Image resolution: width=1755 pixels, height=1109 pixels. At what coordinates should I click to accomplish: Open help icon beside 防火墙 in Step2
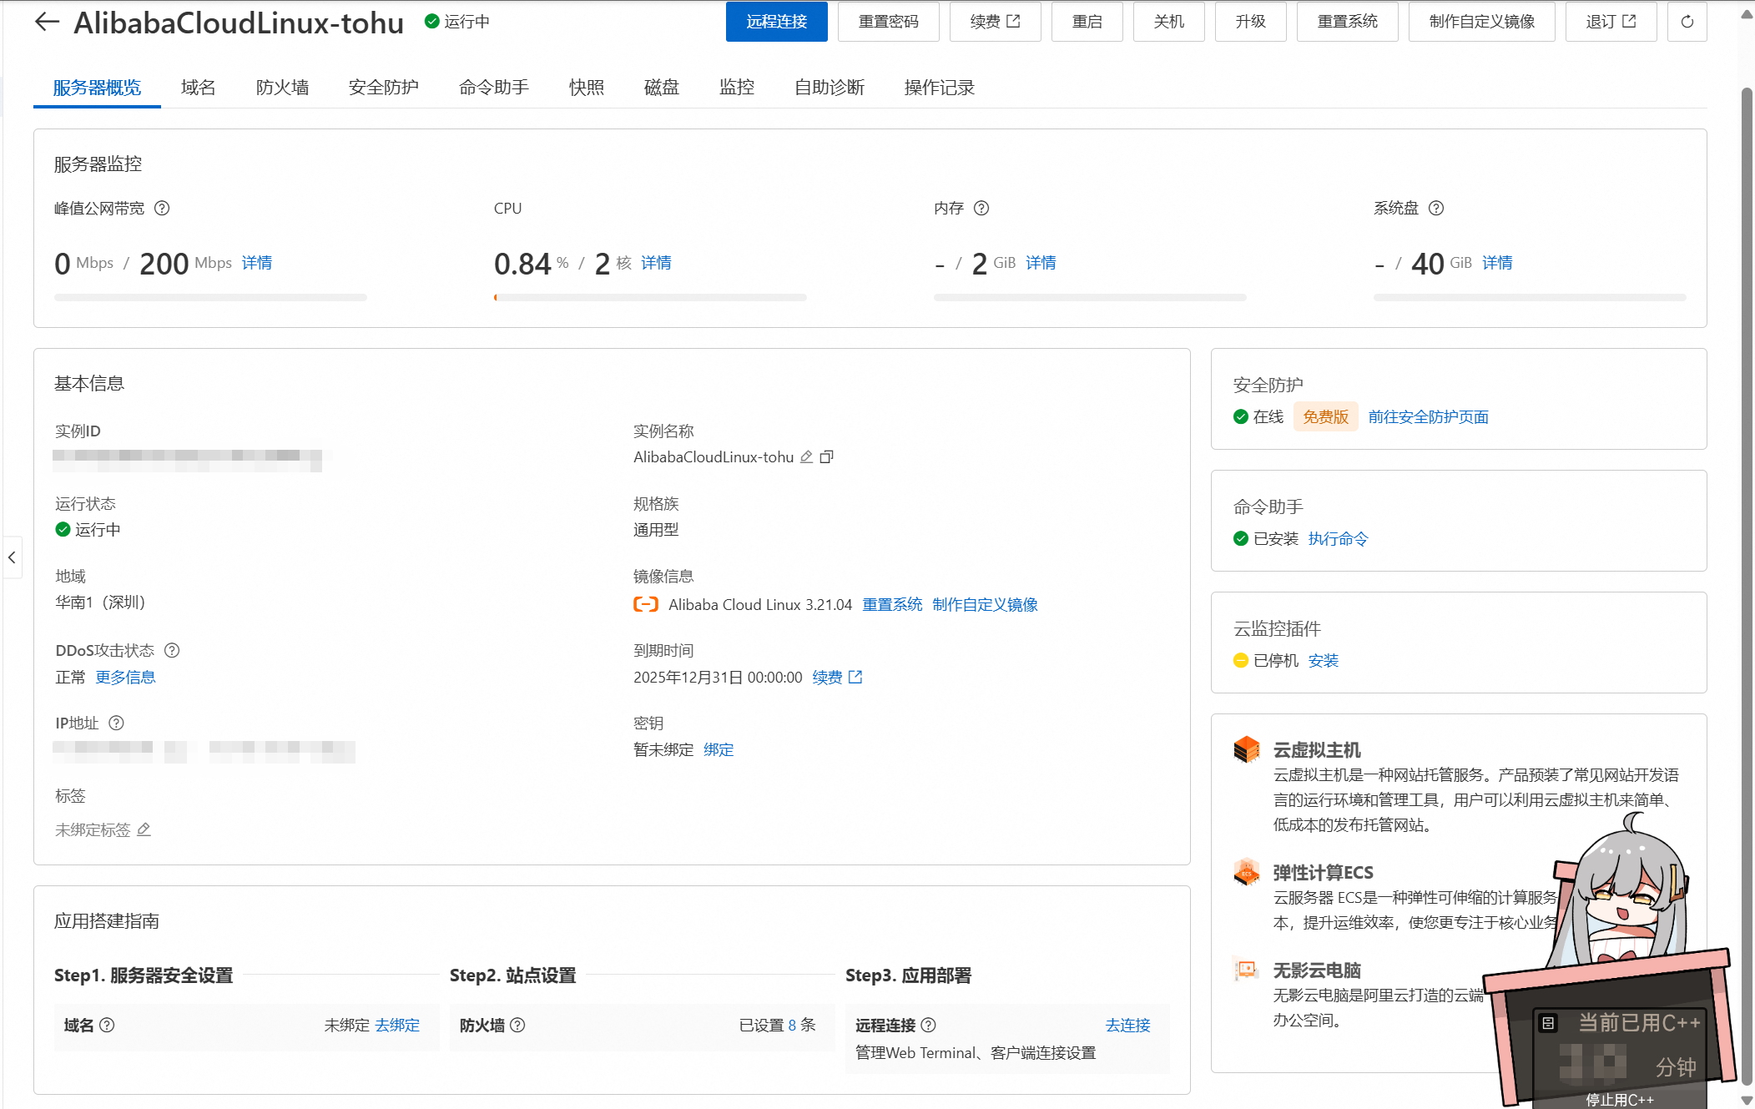517,1025
